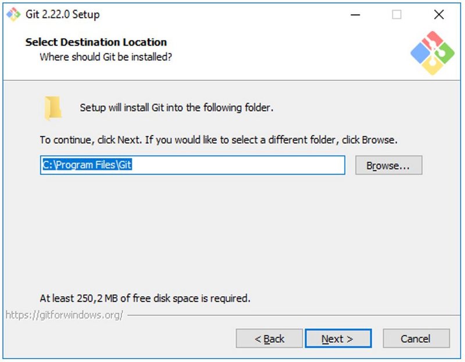465x362 pixels.
Task: Click the separator line beside the URL
Action: (291, 315)
